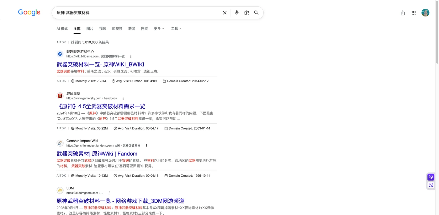Open three-dot menu for 游民星空 result
Viewport: 439px width, 215px height.
[x=123, y=98]
